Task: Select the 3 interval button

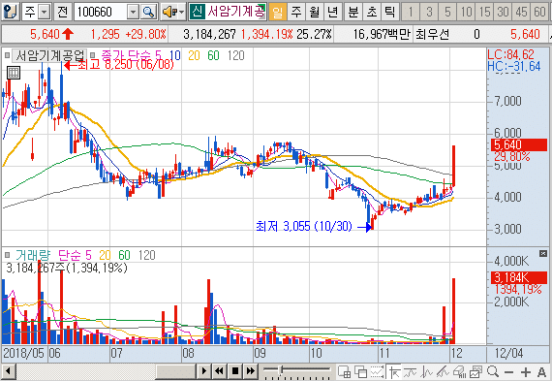Action: [429, 12]
